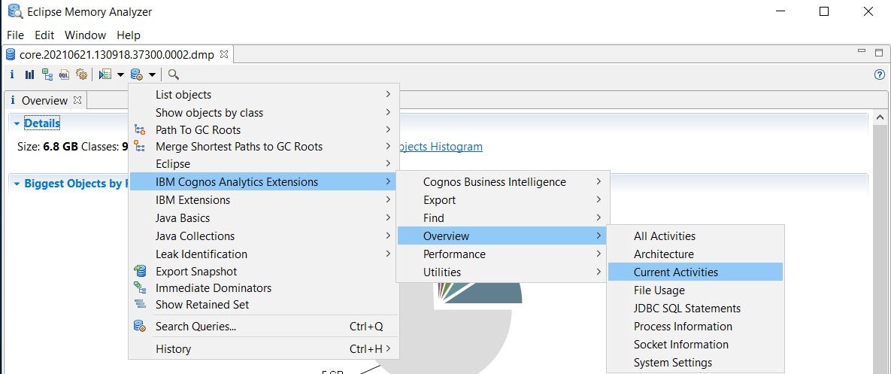Choose Current Activities
891x374 pixels.
coord(696,272)
